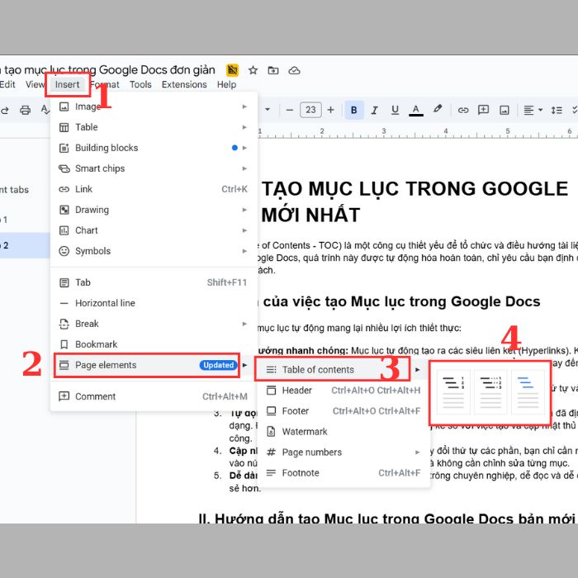Click the insert image toolbar icon
Screen dimensions: 578x578
tap(504, 110)
